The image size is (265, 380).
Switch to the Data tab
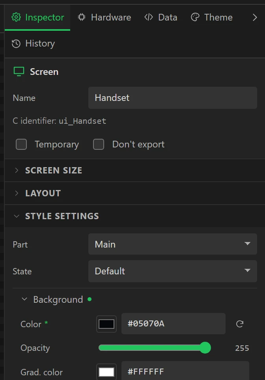(x=161, y=17)
